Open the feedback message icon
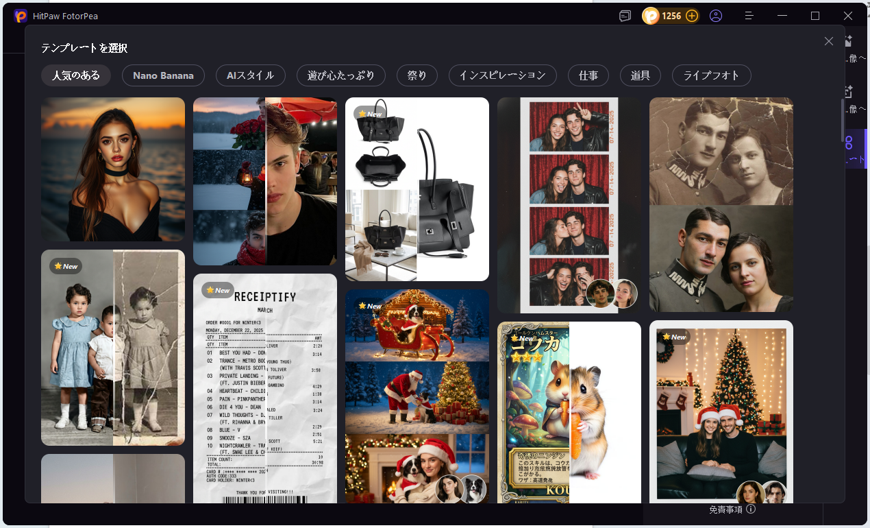The image size is (870, 528). click(x=625, y=16)
